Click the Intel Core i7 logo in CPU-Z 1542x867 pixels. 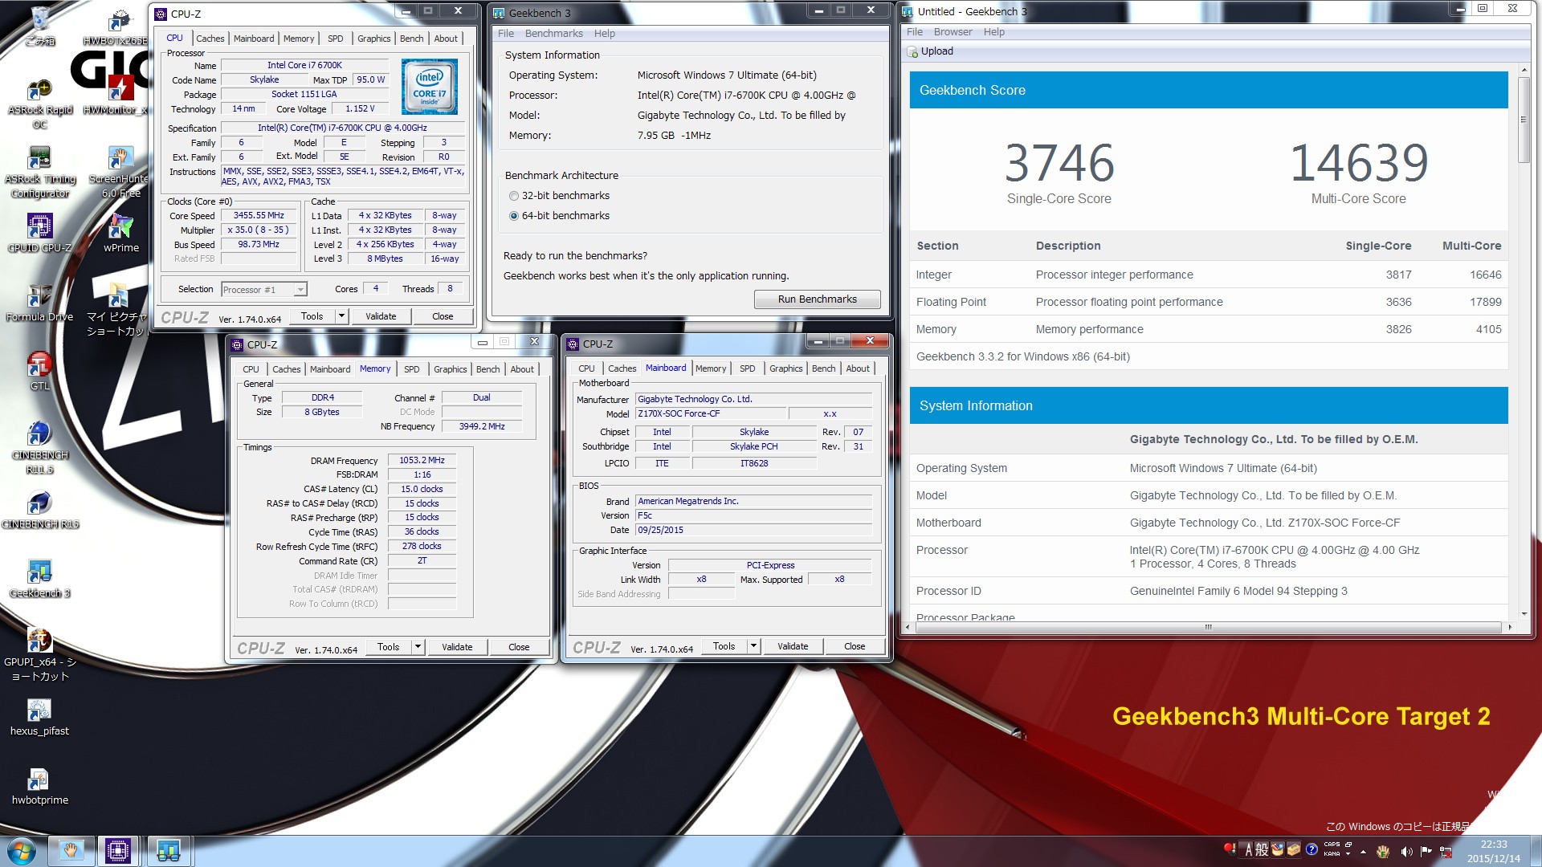(x=429, y=87)
